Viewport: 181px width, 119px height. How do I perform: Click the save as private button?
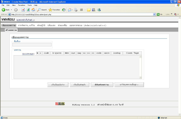coord(79,85)
